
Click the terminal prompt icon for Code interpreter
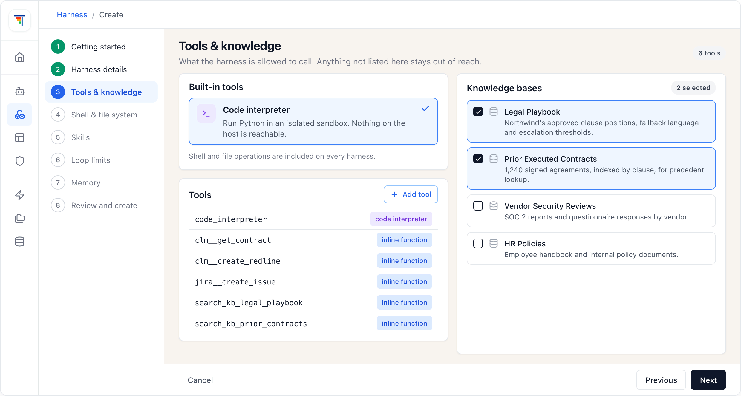(206, 113)
